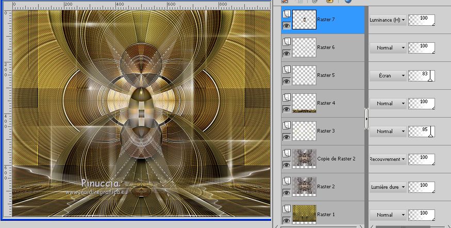The image size is (451, 228).
Task: Hide the Raster 2 layer with its eye icon
Action: (286, 192)
